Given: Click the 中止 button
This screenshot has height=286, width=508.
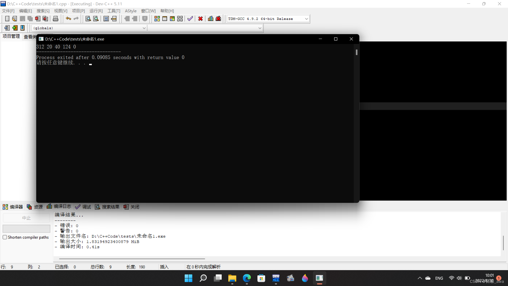Looking at the screenshot, I should (26, 218).
